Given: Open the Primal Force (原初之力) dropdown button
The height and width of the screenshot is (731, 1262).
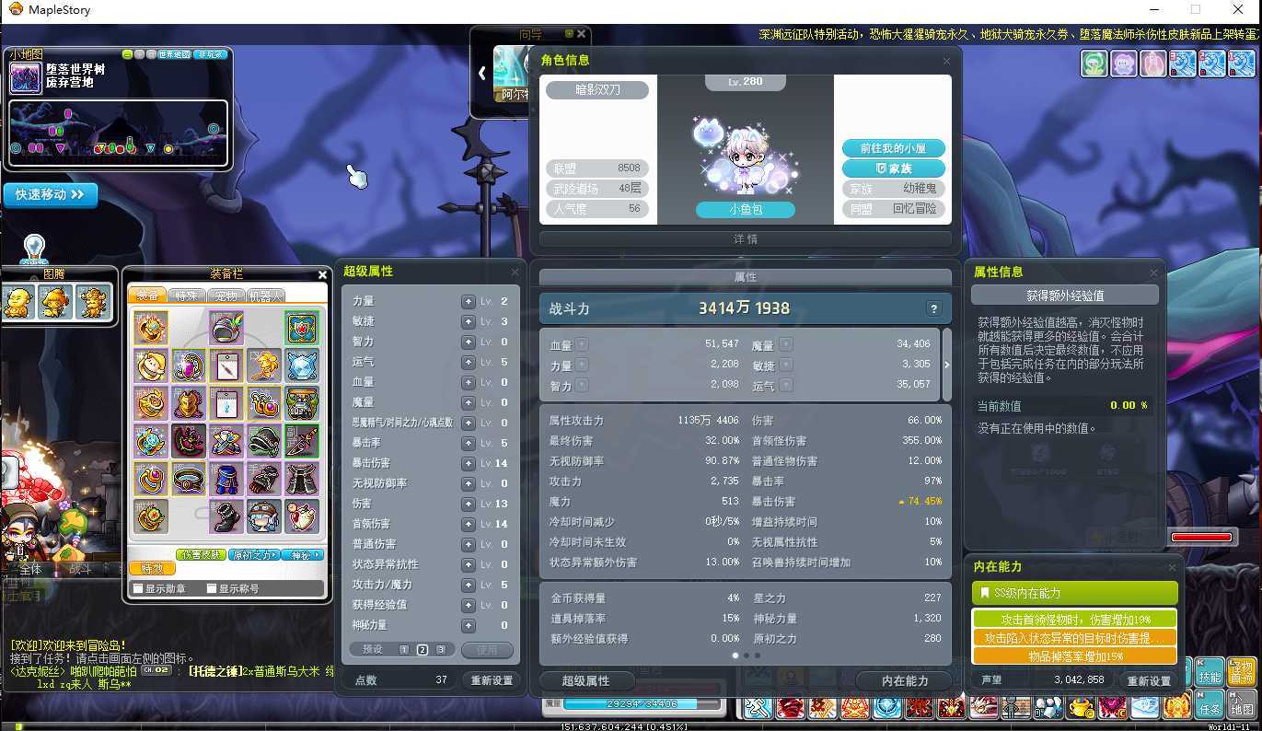Looking at the screenshot, I should [x=252, y=555].
